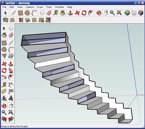Select the yellow Protractor tool
The image size is (145, 129).
coord(4,91)
